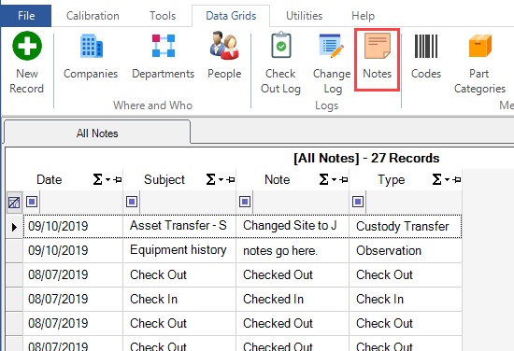This screenshot has height=351, width=514.
Task: Select the 'Asset Transfer - S' subject cell
Action: (x=179, y=226)
